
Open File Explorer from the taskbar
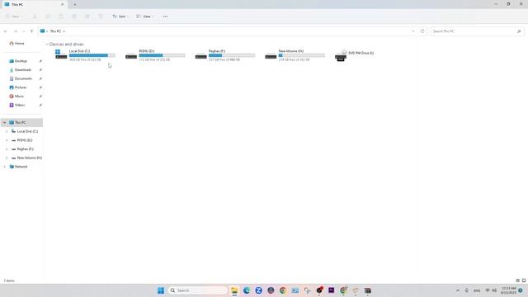pos(234,290)
